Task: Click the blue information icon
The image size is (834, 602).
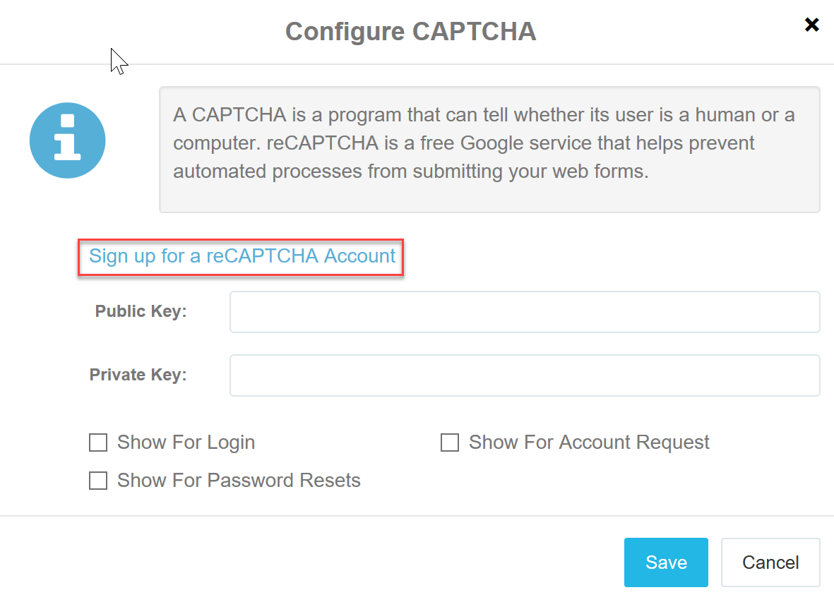Action: pos(68,140)
